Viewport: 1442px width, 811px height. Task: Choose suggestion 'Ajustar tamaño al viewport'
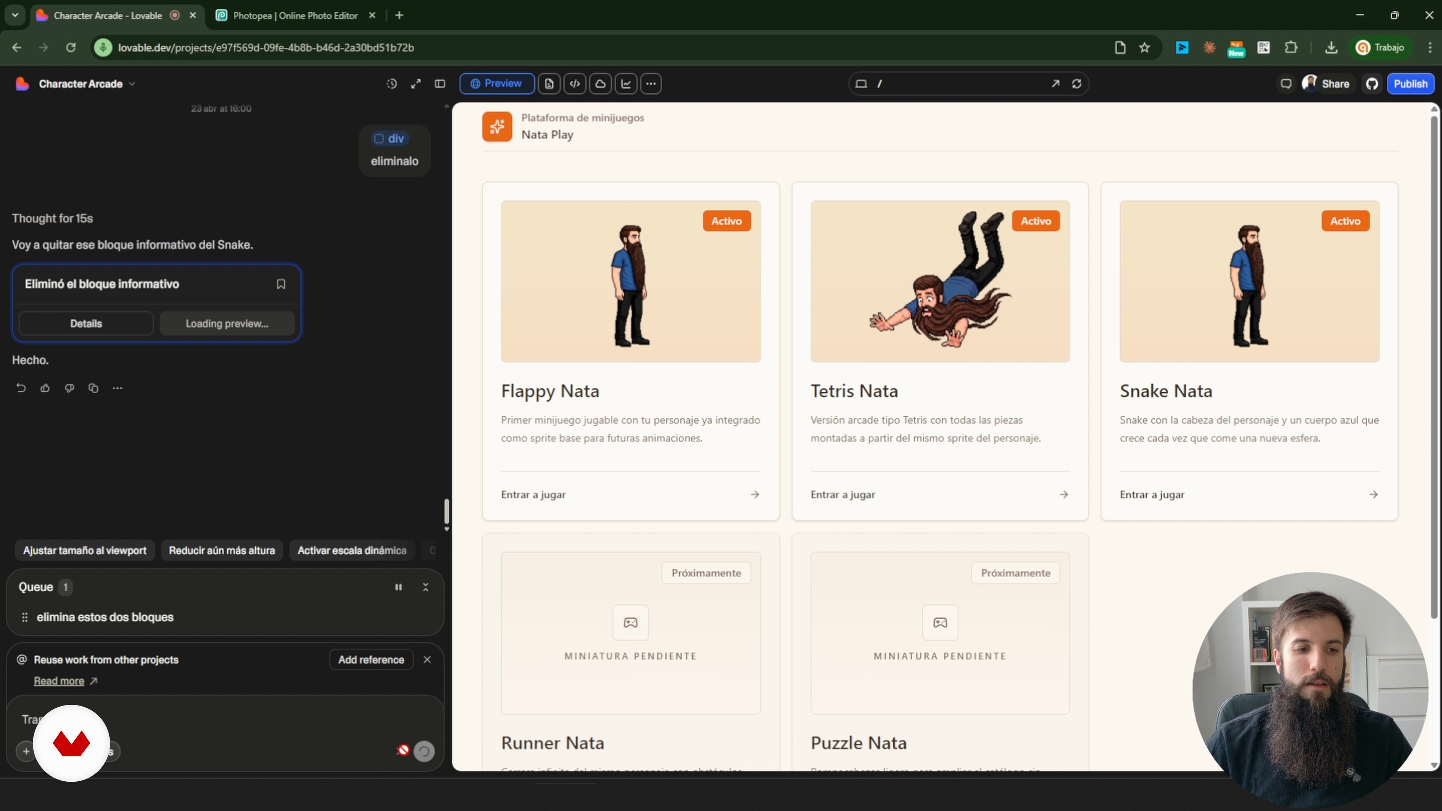[85, 551]
